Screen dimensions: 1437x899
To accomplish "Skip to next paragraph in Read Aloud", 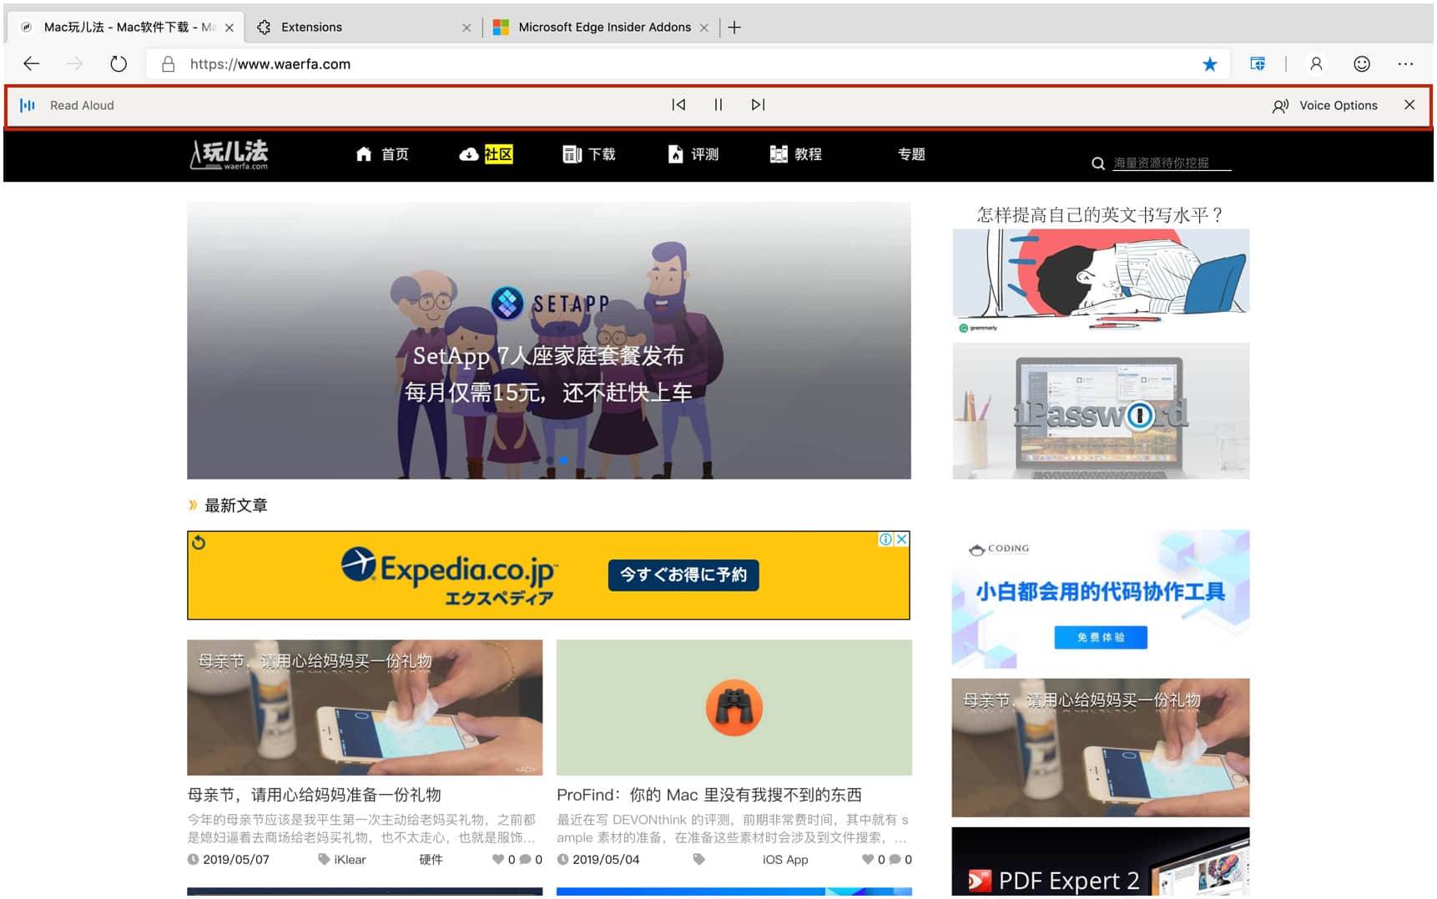I will [758, 105].
